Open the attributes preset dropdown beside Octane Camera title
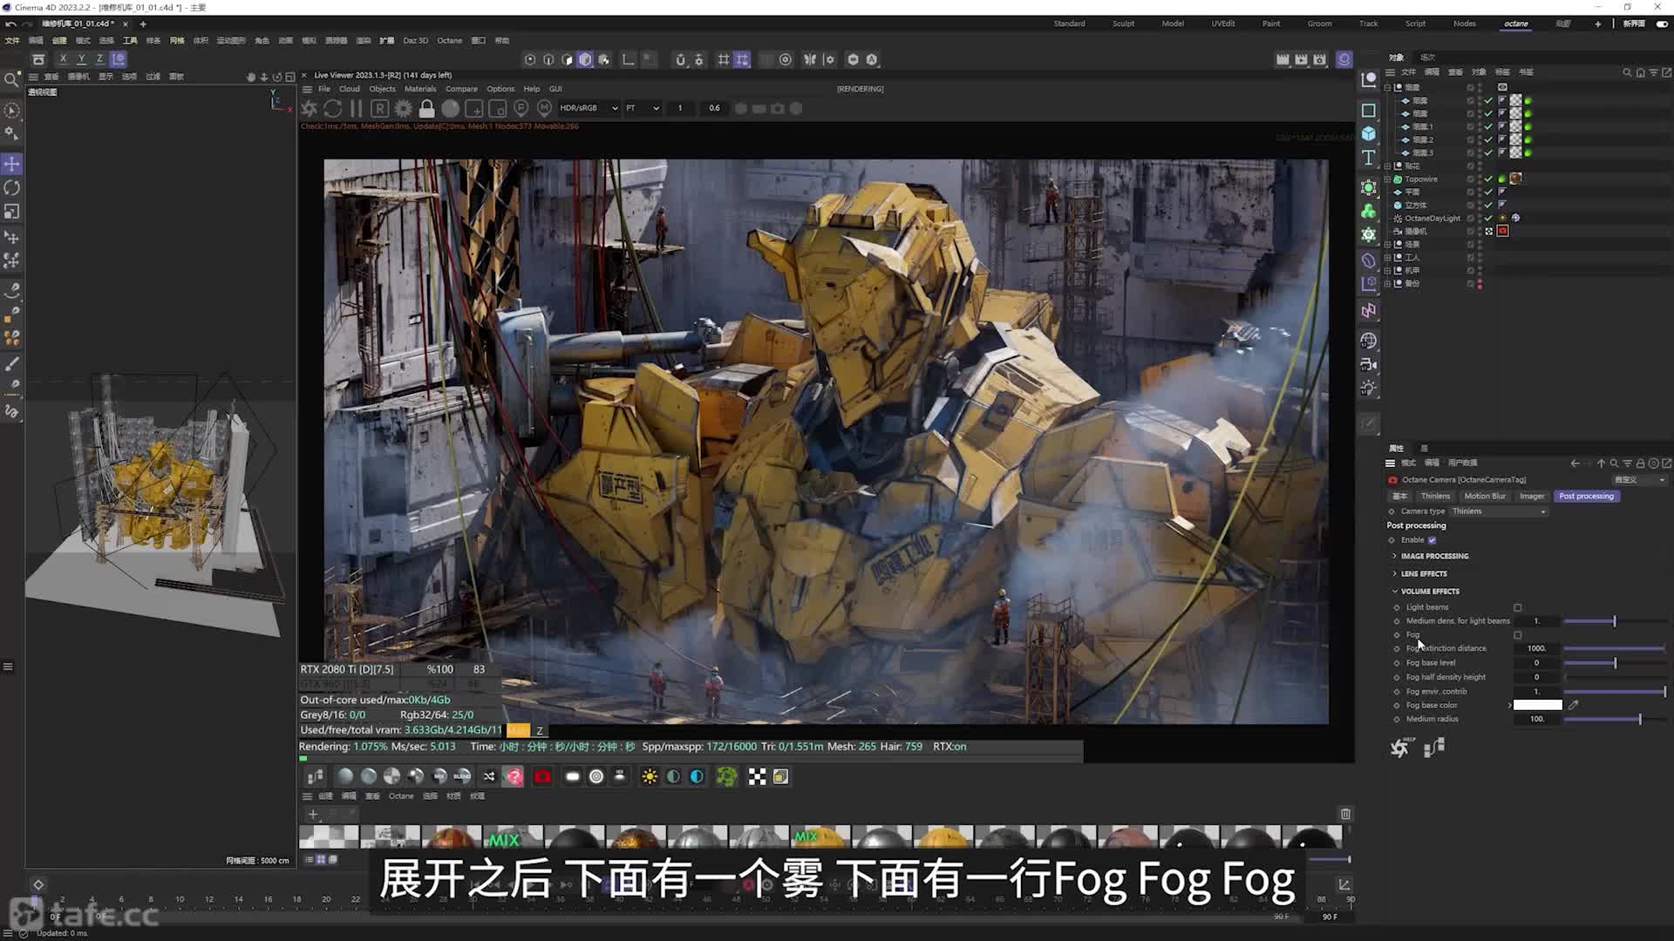This screenshot has width=1674, height=941. (x=1639, y=480)
